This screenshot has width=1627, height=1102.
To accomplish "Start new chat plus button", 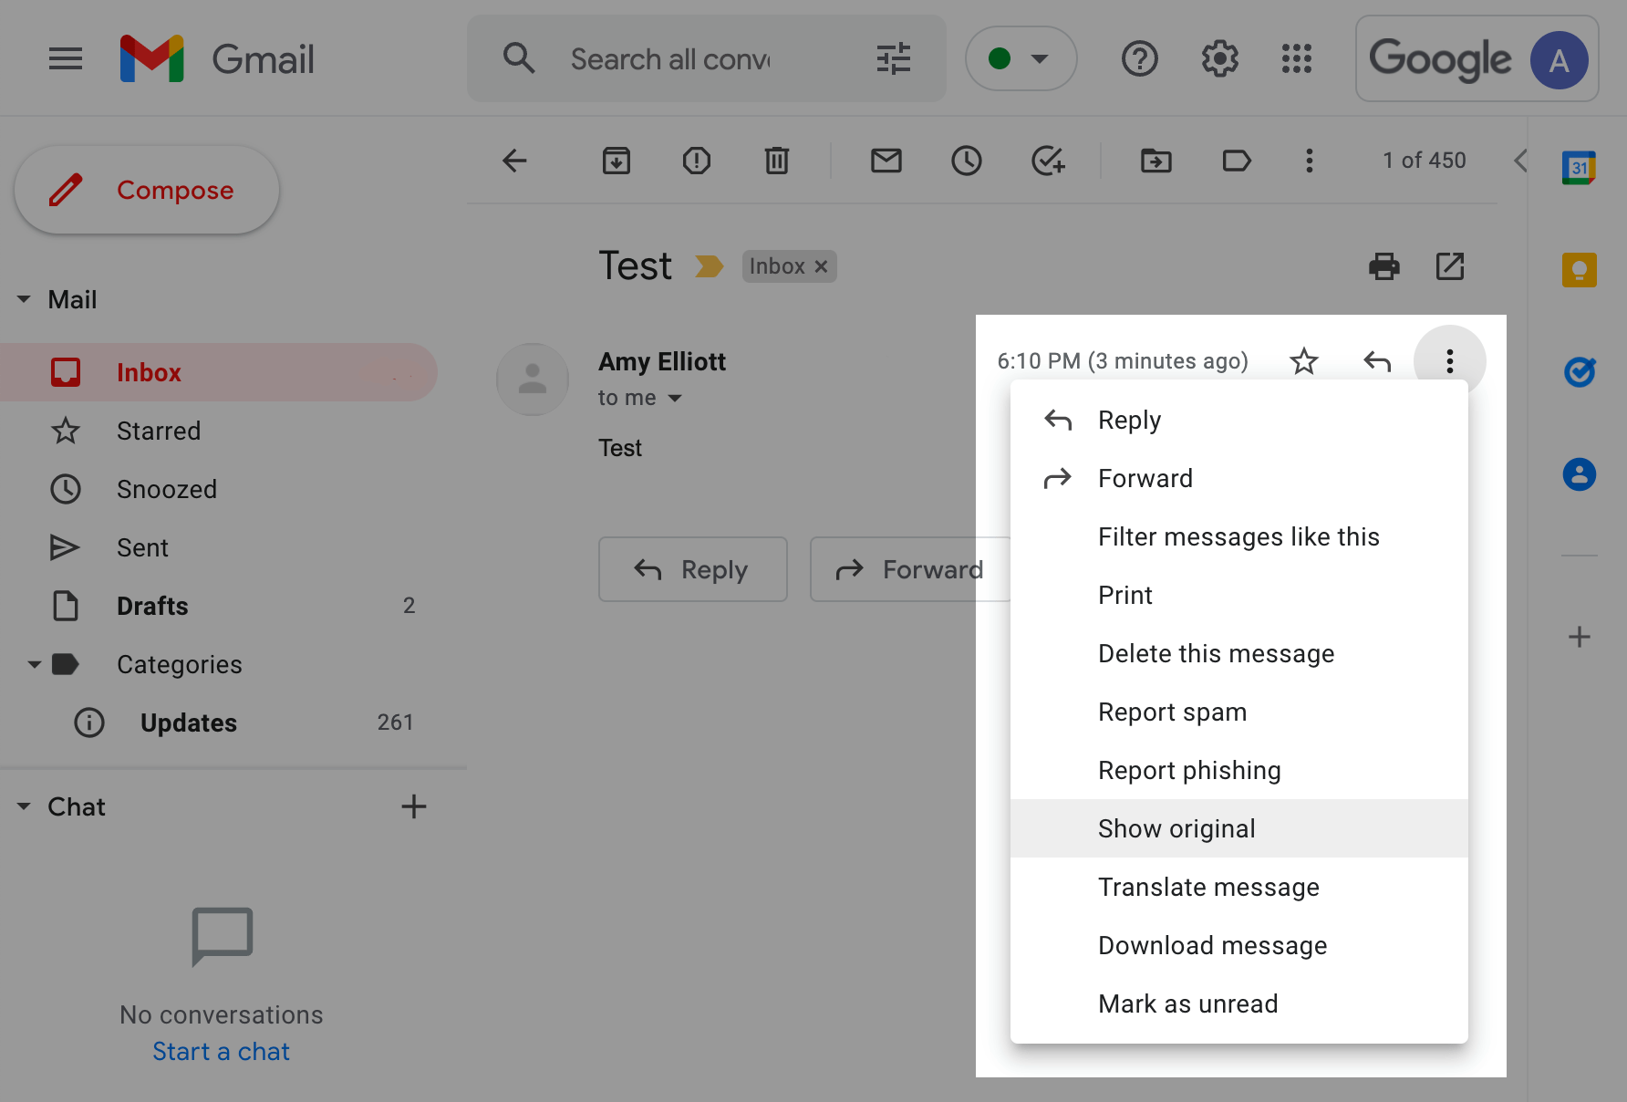I will point(413,806).
